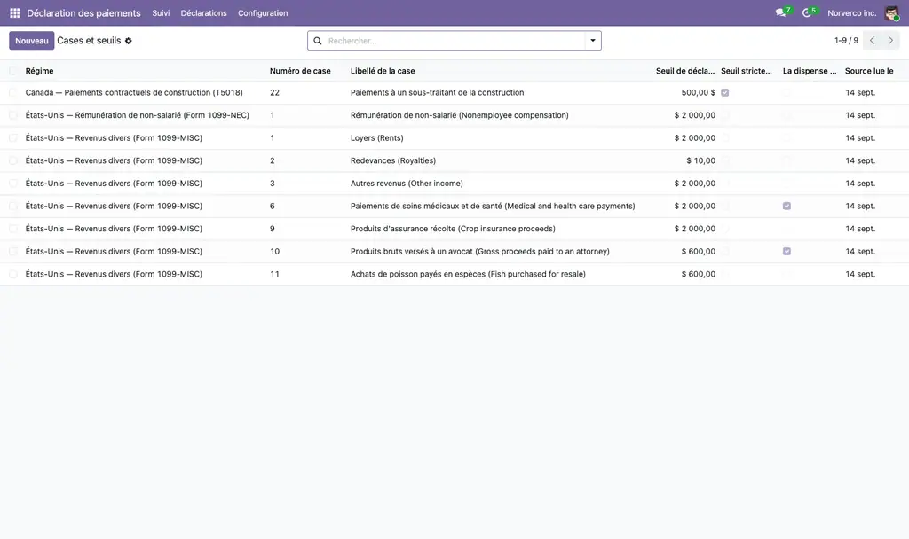Open the Rémunération de non-salarié (Form 1099-NEC) regime
This screenshot has width=909, height=539.
tap(138, 115)
